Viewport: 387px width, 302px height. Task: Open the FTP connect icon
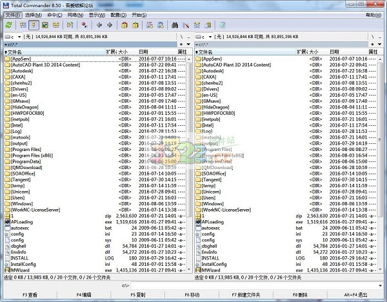[150, 25]
